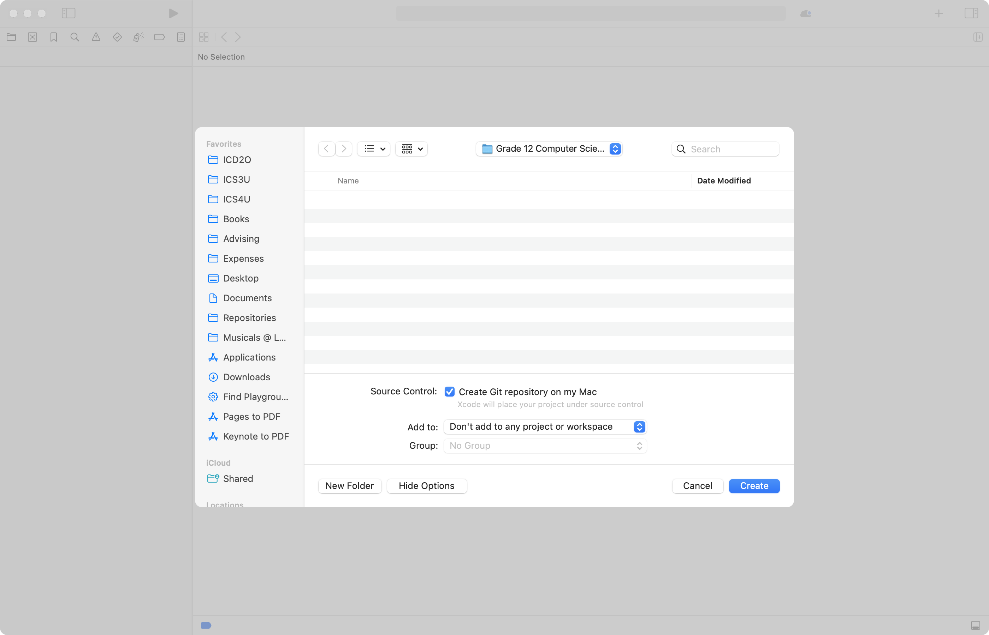
Task: Open the Issue navigator warning icon
Action: 96,37
